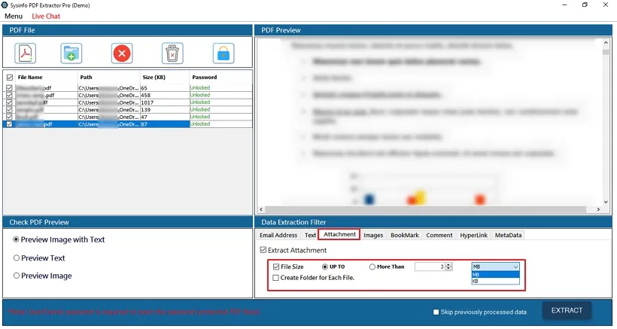617x329 pixels.
Task: Restore down the application window
Action: (x=585, y=5)
